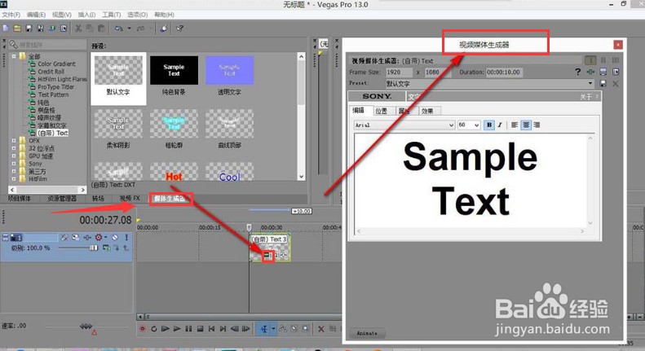Click the generated media icon on Text 3 clip
This screenshot has height=351, width=645.
[x=267, y=256]
